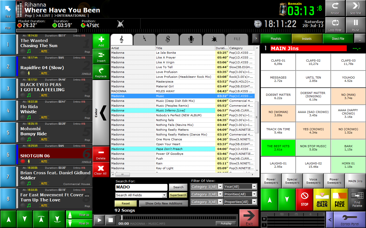Switch to the Instants tab

[x=307, y=39]
